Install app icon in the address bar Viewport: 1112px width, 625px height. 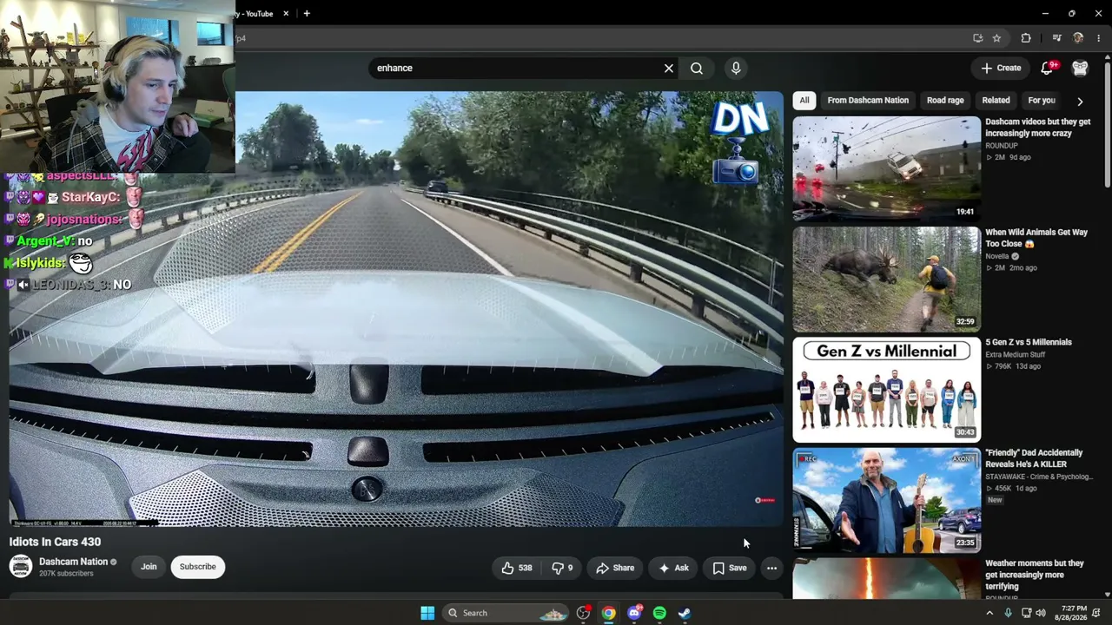click(x=978, y=38)
